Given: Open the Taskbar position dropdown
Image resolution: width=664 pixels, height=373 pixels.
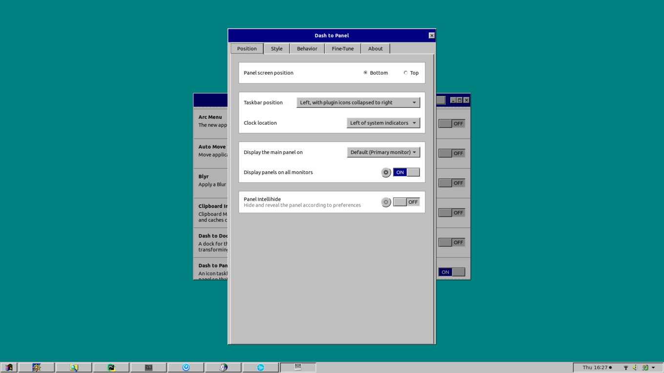Looking at the screenshot, I should coord(358,102).
